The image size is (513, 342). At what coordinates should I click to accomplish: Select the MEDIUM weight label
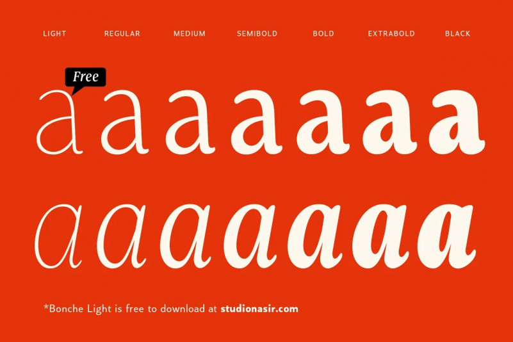pos(190,33)
